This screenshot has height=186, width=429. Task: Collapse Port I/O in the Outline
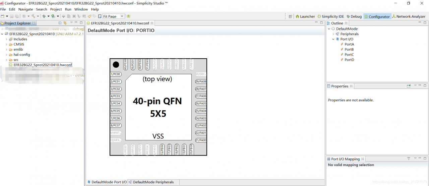pos(333,39)
